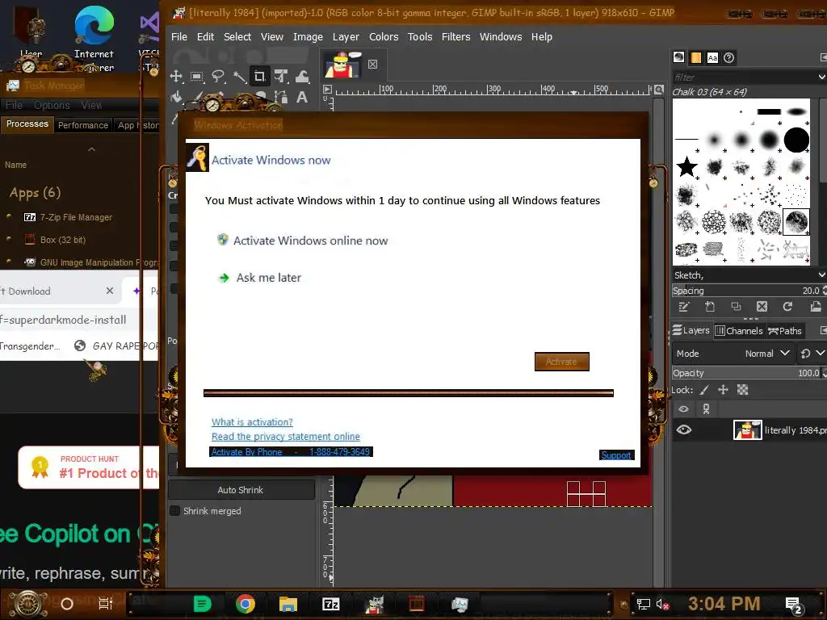
Task: Open the Tools menu in GIMP
Action: point(420,37)
